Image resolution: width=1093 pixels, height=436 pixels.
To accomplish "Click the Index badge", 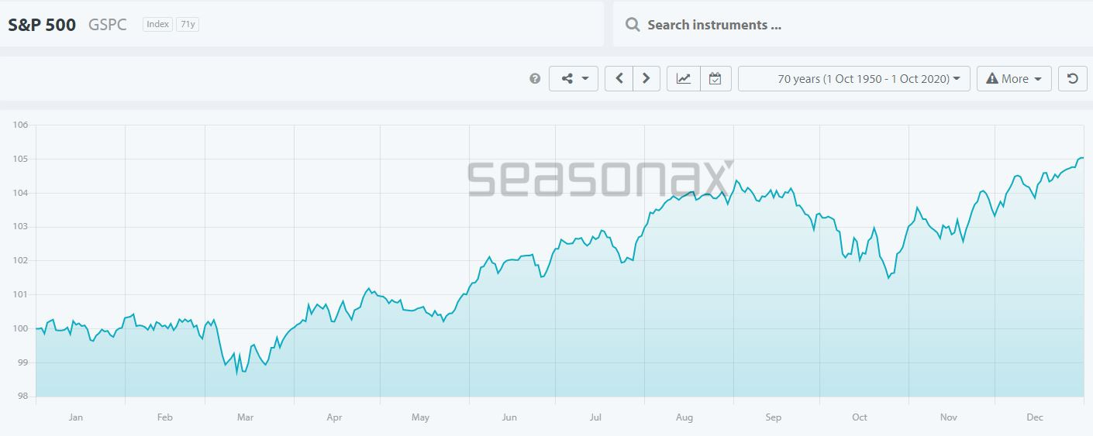I will click(157, 25).
